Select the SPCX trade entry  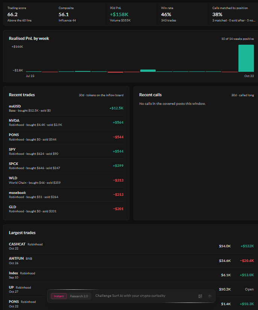[x=66, y=166]
